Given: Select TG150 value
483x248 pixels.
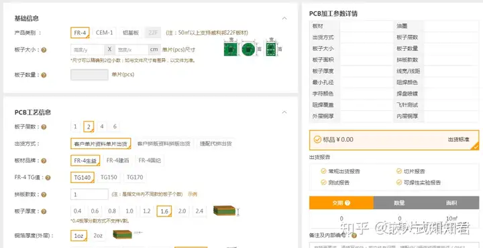Looking at the screenshot, I should [109, 177].
